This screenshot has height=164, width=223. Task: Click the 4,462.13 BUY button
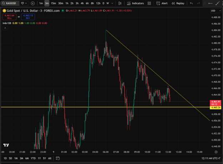point(28,17)
